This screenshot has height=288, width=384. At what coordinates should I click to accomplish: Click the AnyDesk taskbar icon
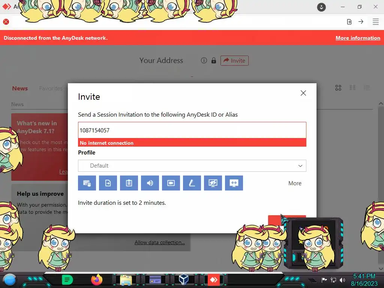point(213,280)
